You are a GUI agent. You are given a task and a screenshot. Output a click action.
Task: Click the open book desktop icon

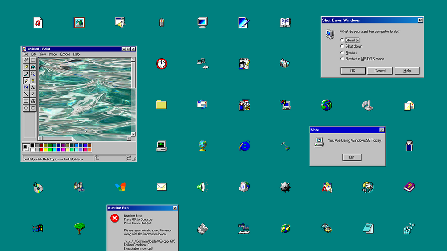coord(285,23)
